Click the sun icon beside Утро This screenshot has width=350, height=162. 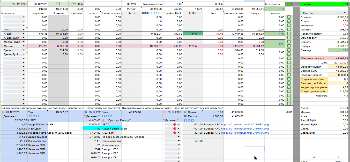click(3, 112)
